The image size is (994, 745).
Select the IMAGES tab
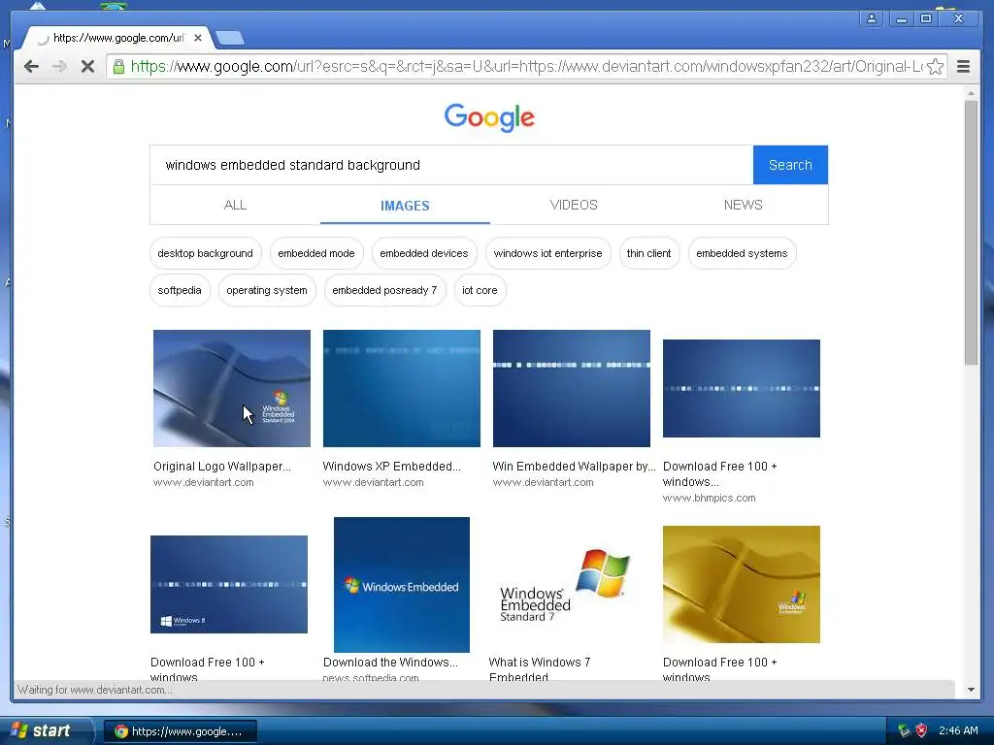(405, 206)
